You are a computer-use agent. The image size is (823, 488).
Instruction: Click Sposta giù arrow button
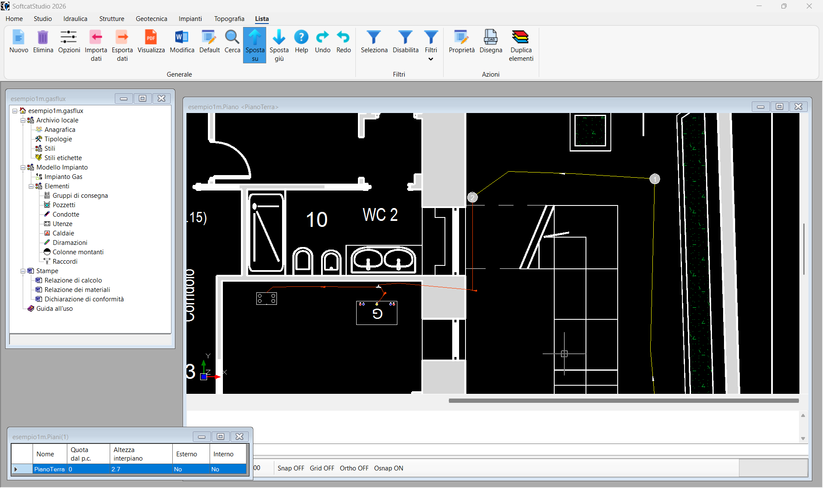pyautogui.click(x=279, y=45)
